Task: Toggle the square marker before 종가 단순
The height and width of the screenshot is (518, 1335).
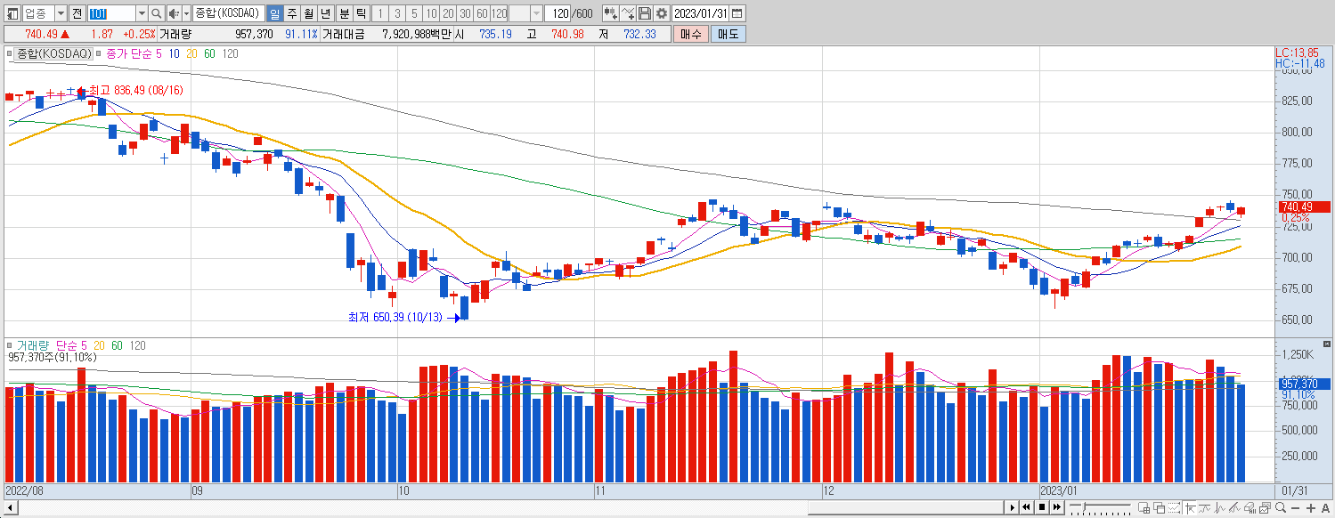Action: [x=99, y=53]
